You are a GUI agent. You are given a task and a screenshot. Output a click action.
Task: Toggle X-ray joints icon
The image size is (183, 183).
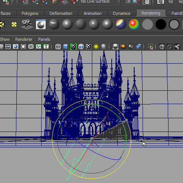click(177, 47)
